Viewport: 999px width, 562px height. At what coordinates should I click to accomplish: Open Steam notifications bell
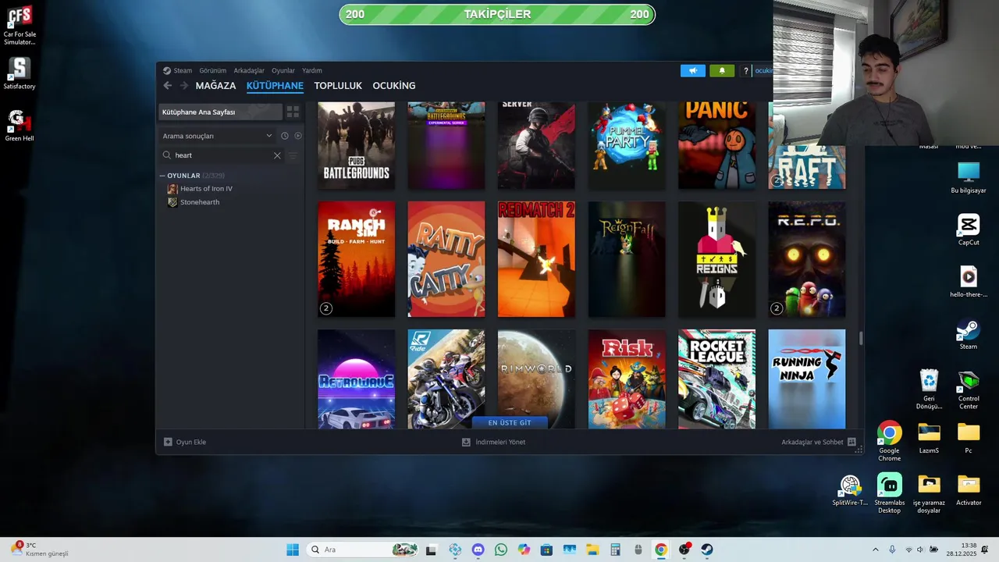coord(722,70)
